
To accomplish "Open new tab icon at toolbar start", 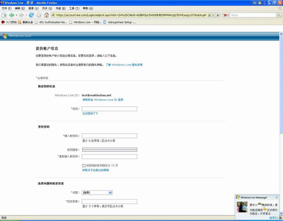I will pyautogui.click(x=4, y=15).
